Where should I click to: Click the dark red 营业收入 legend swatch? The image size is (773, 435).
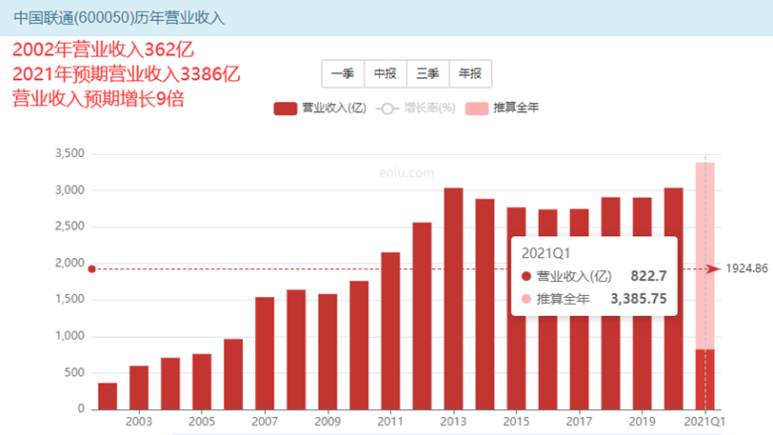[286, 109]
